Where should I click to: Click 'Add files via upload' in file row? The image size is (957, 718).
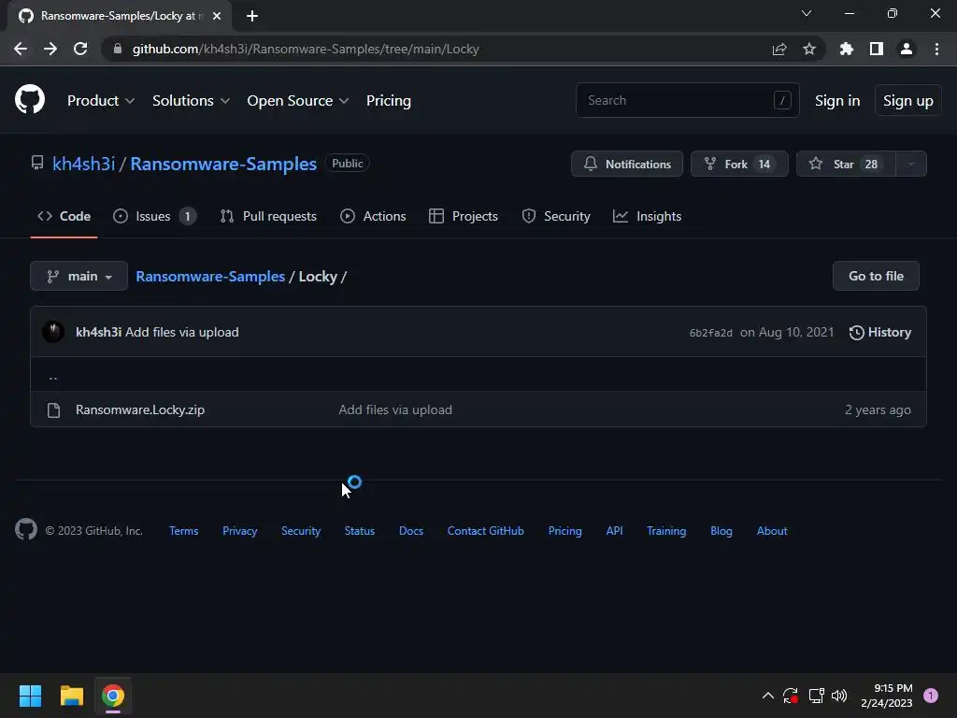(395, 409)
